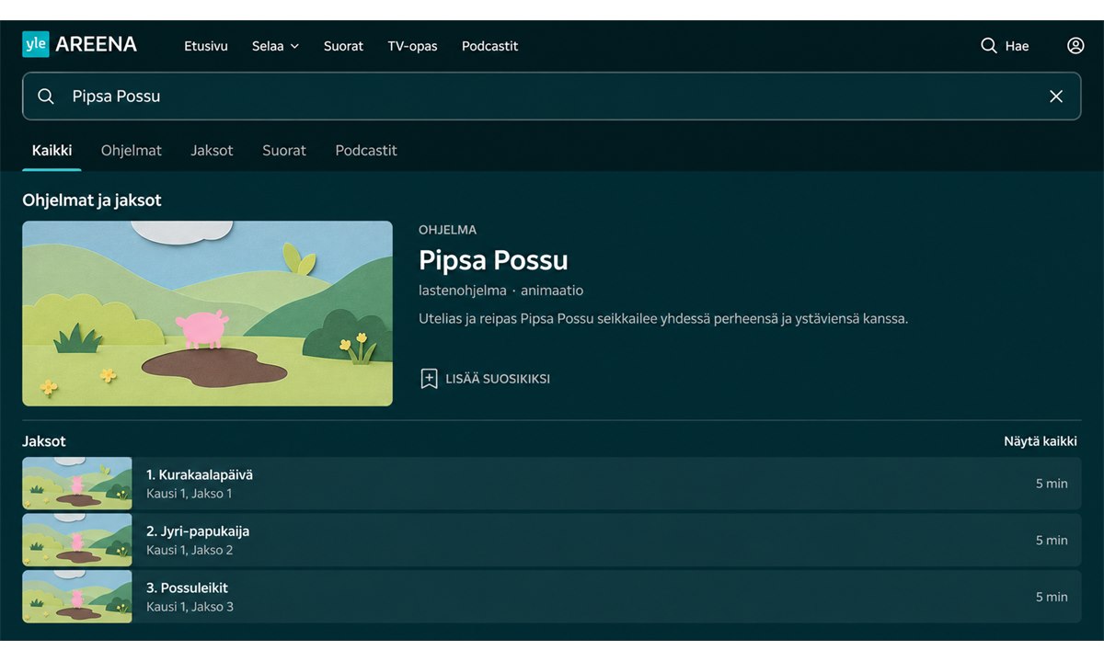
Task: Switch to the Podcastit results tab
Action: pos(366,151)
